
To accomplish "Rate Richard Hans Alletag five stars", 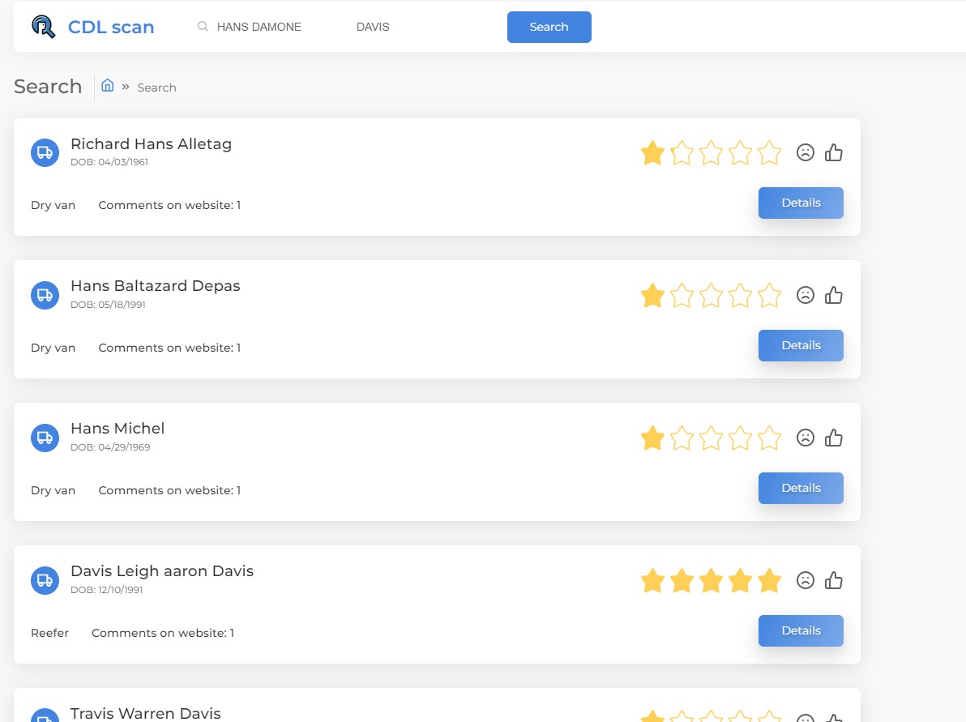I will pos(769,152).
